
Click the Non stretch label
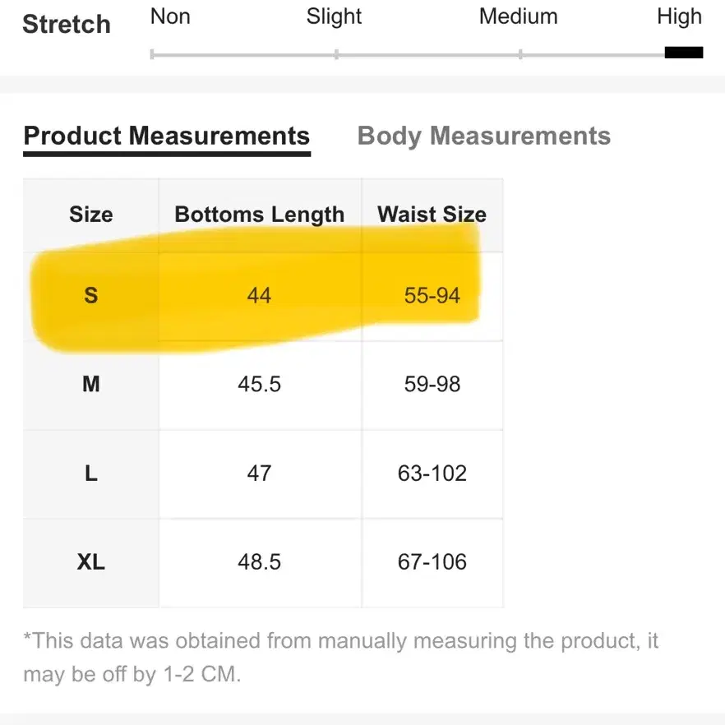[x=170, y=16]
